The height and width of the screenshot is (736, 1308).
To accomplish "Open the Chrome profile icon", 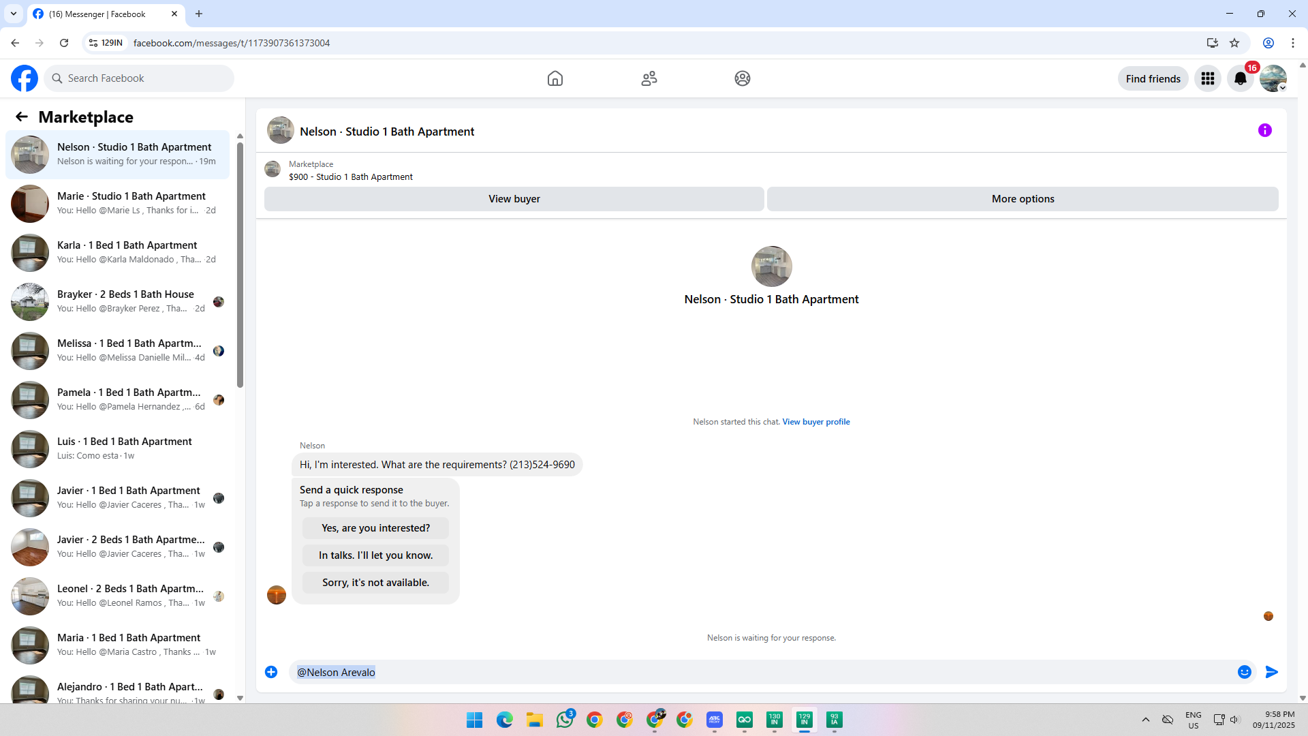I will [x=1268, y=43].
